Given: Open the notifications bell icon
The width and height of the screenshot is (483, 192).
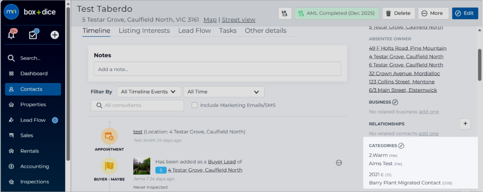Looking at the screenshot, I should [12, 34].
